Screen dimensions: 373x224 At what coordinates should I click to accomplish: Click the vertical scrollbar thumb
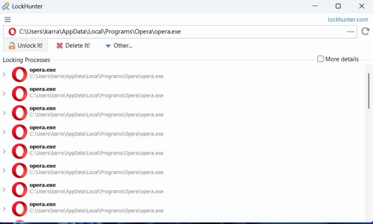coord(369,91)
